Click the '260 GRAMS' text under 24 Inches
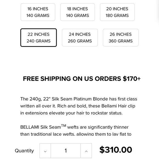159x159 pixels. click(80, 41)
